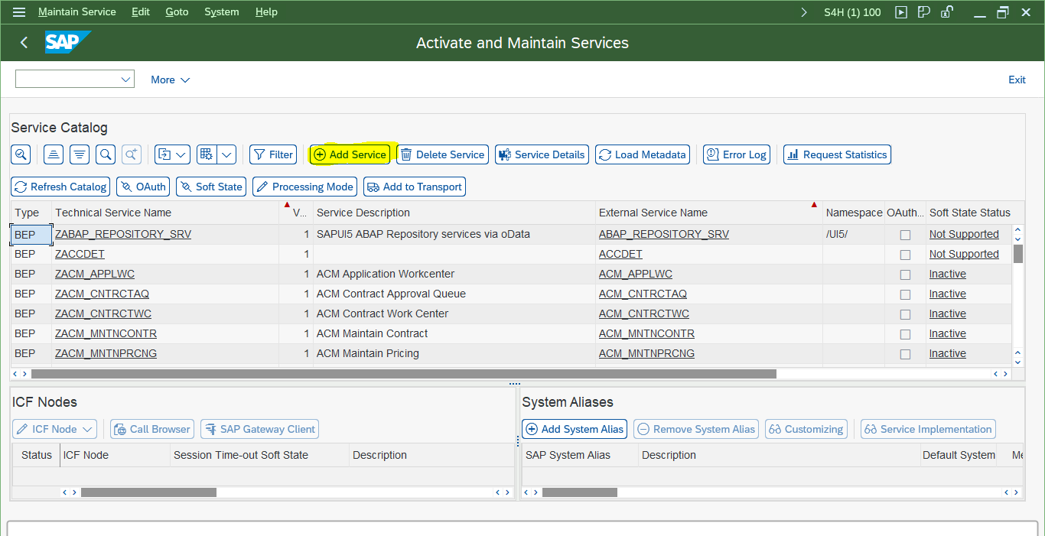Click Exit on the right
Image resolution: width=1045 pixels, height=536 pixels.
[x=1017, y=80]
